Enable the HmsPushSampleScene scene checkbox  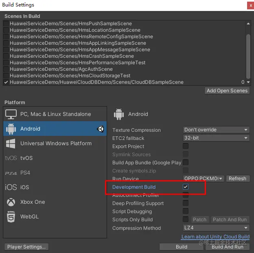click(6, 24)
